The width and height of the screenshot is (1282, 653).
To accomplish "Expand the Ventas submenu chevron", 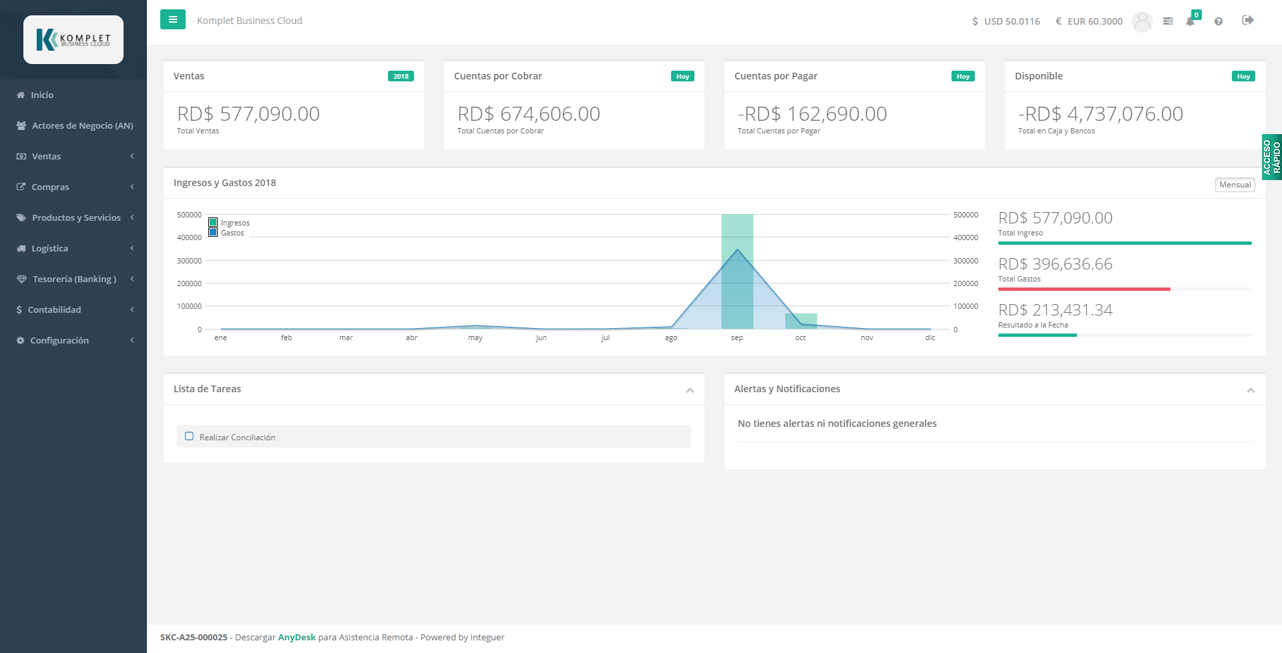I will coord(132,156).
